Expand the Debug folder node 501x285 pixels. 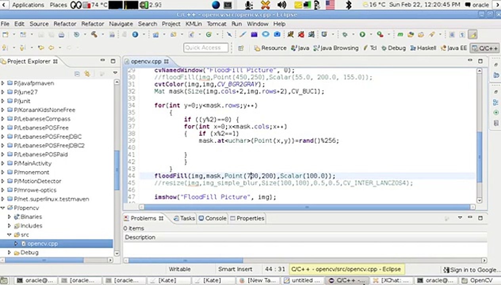coord(10,252)
